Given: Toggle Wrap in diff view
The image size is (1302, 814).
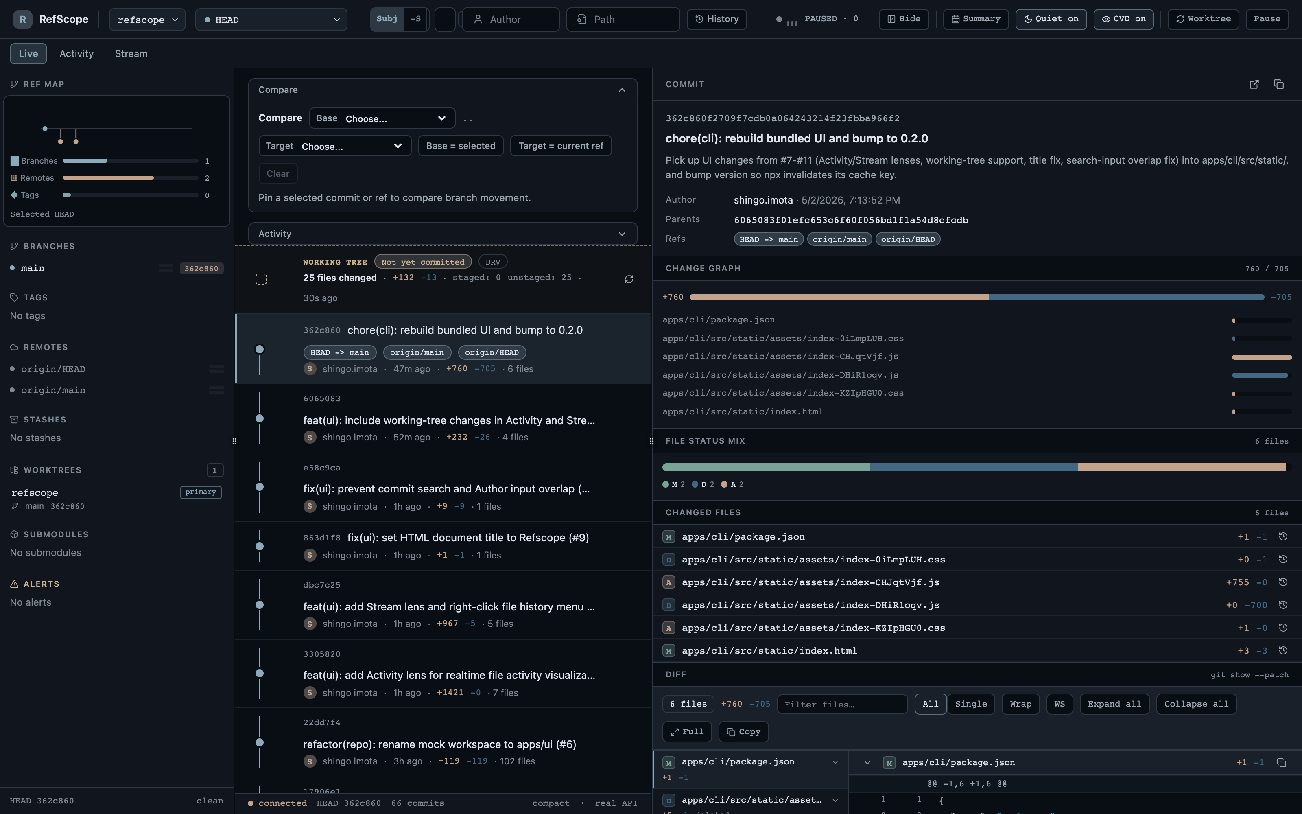Looking at the screenshot, I should (1020, 704).
